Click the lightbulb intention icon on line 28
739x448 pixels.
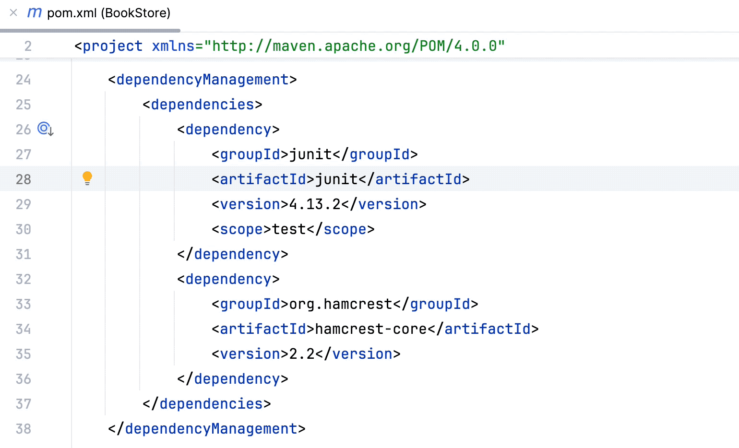[87, 177]
